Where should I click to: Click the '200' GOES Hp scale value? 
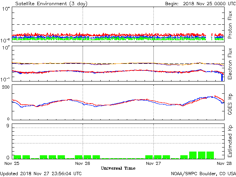tap(6, 87)
